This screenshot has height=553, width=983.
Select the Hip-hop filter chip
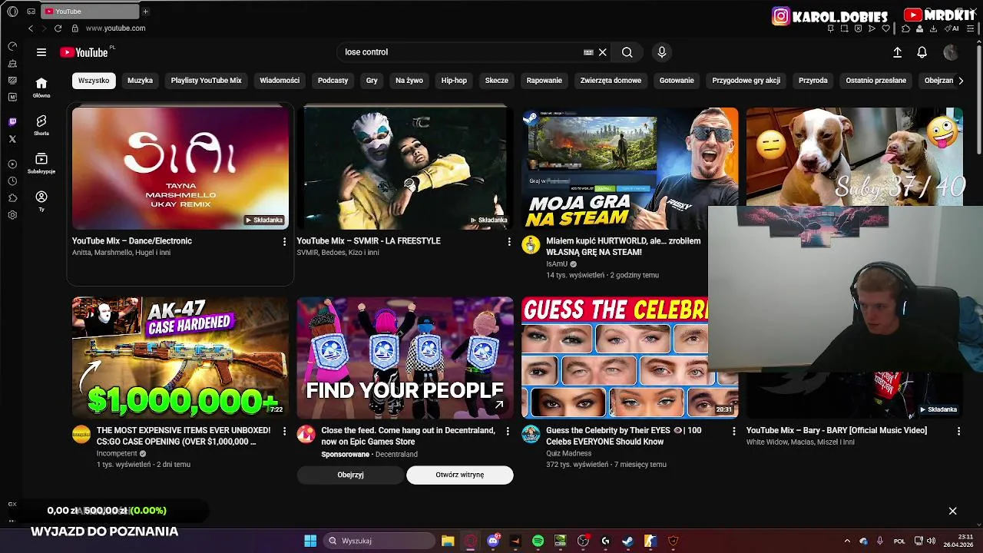tap(454, 81)
